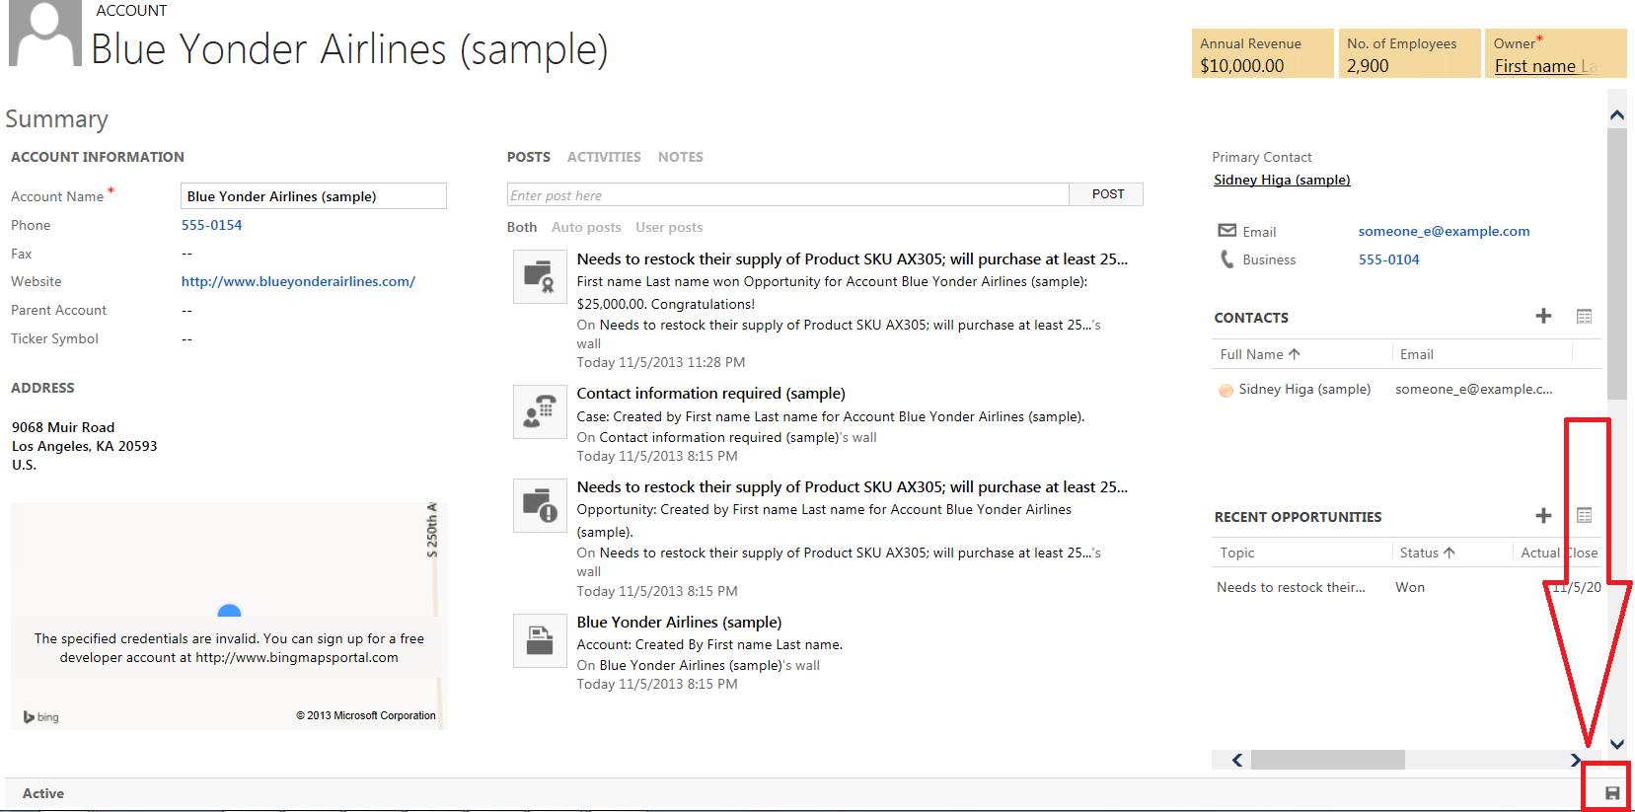The width and height of the screenshot is (1635, 812).
Task: Sort opportunities by Status column
Action: (1426, 553)
